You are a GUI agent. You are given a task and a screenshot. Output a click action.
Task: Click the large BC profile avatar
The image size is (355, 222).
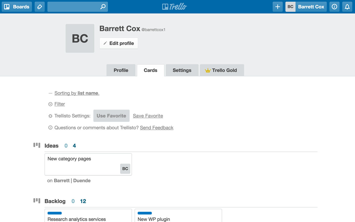80,38
